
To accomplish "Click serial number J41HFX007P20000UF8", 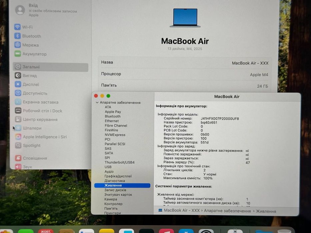I will 220,119.
